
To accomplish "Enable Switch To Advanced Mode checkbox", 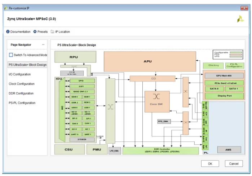I will pyautogui.click(x=11, y=55).
